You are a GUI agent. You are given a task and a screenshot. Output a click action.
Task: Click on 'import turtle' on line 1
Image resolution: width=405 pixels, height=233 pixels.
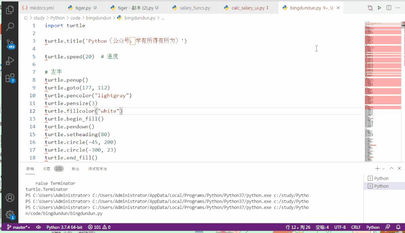coord(65,25)
